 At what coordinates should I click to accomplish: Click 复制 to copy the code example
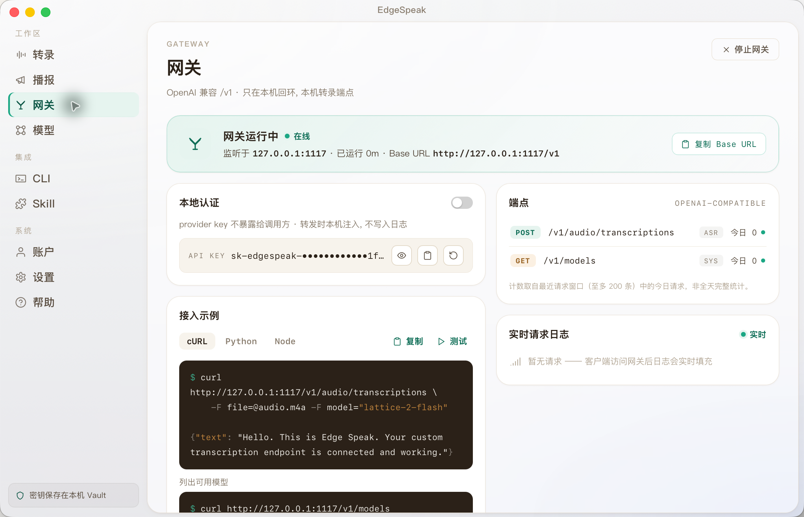408,341
